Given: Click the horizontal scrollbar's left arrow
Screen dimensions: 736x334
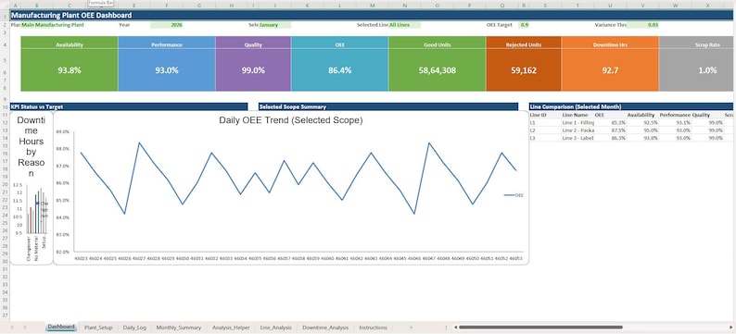Looking at the screenshot, I should coord(456,328).
